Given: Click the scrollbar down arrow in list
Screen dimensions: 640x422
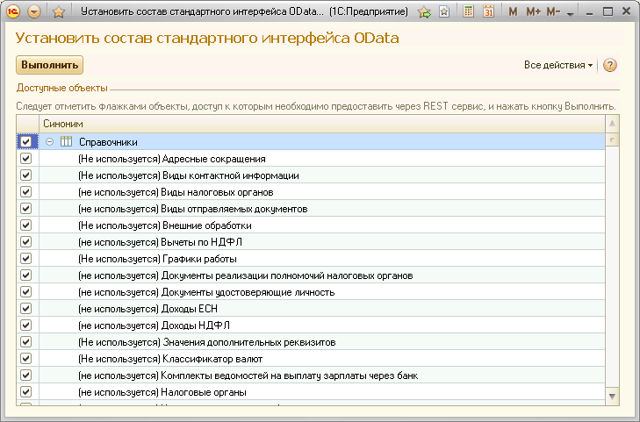Looking at the screenshot, I should [x=613, y=397].
